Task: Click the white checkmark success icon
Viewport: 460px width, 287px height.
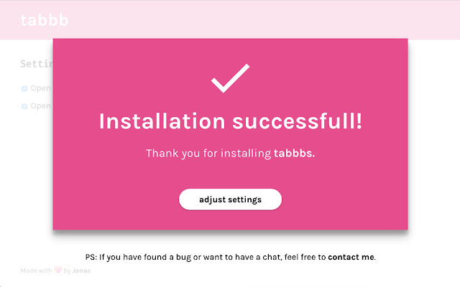Action: 230,78
